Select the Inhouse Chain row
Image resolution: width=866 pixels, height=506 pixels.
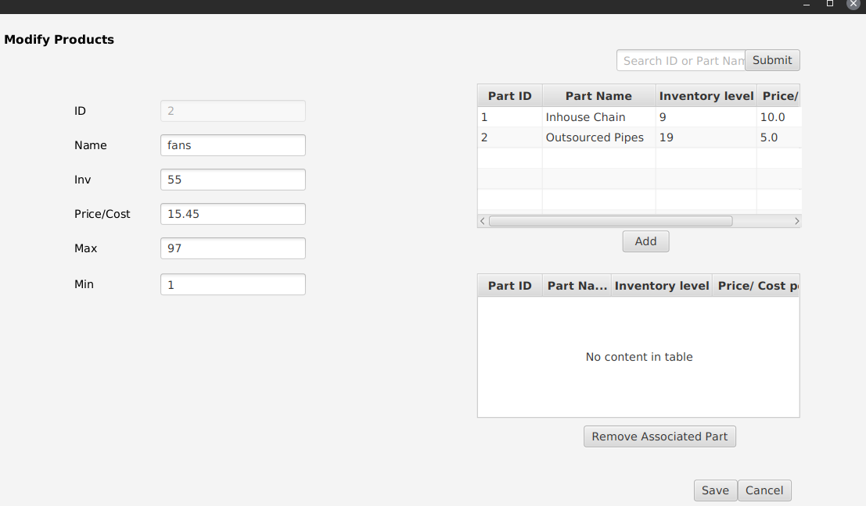pyautogui.click(x=598, y=116)
